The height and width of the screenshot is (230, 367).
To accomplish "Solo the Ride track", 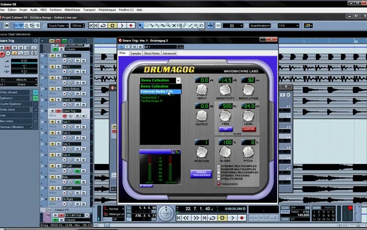I will tap(58, 177).
